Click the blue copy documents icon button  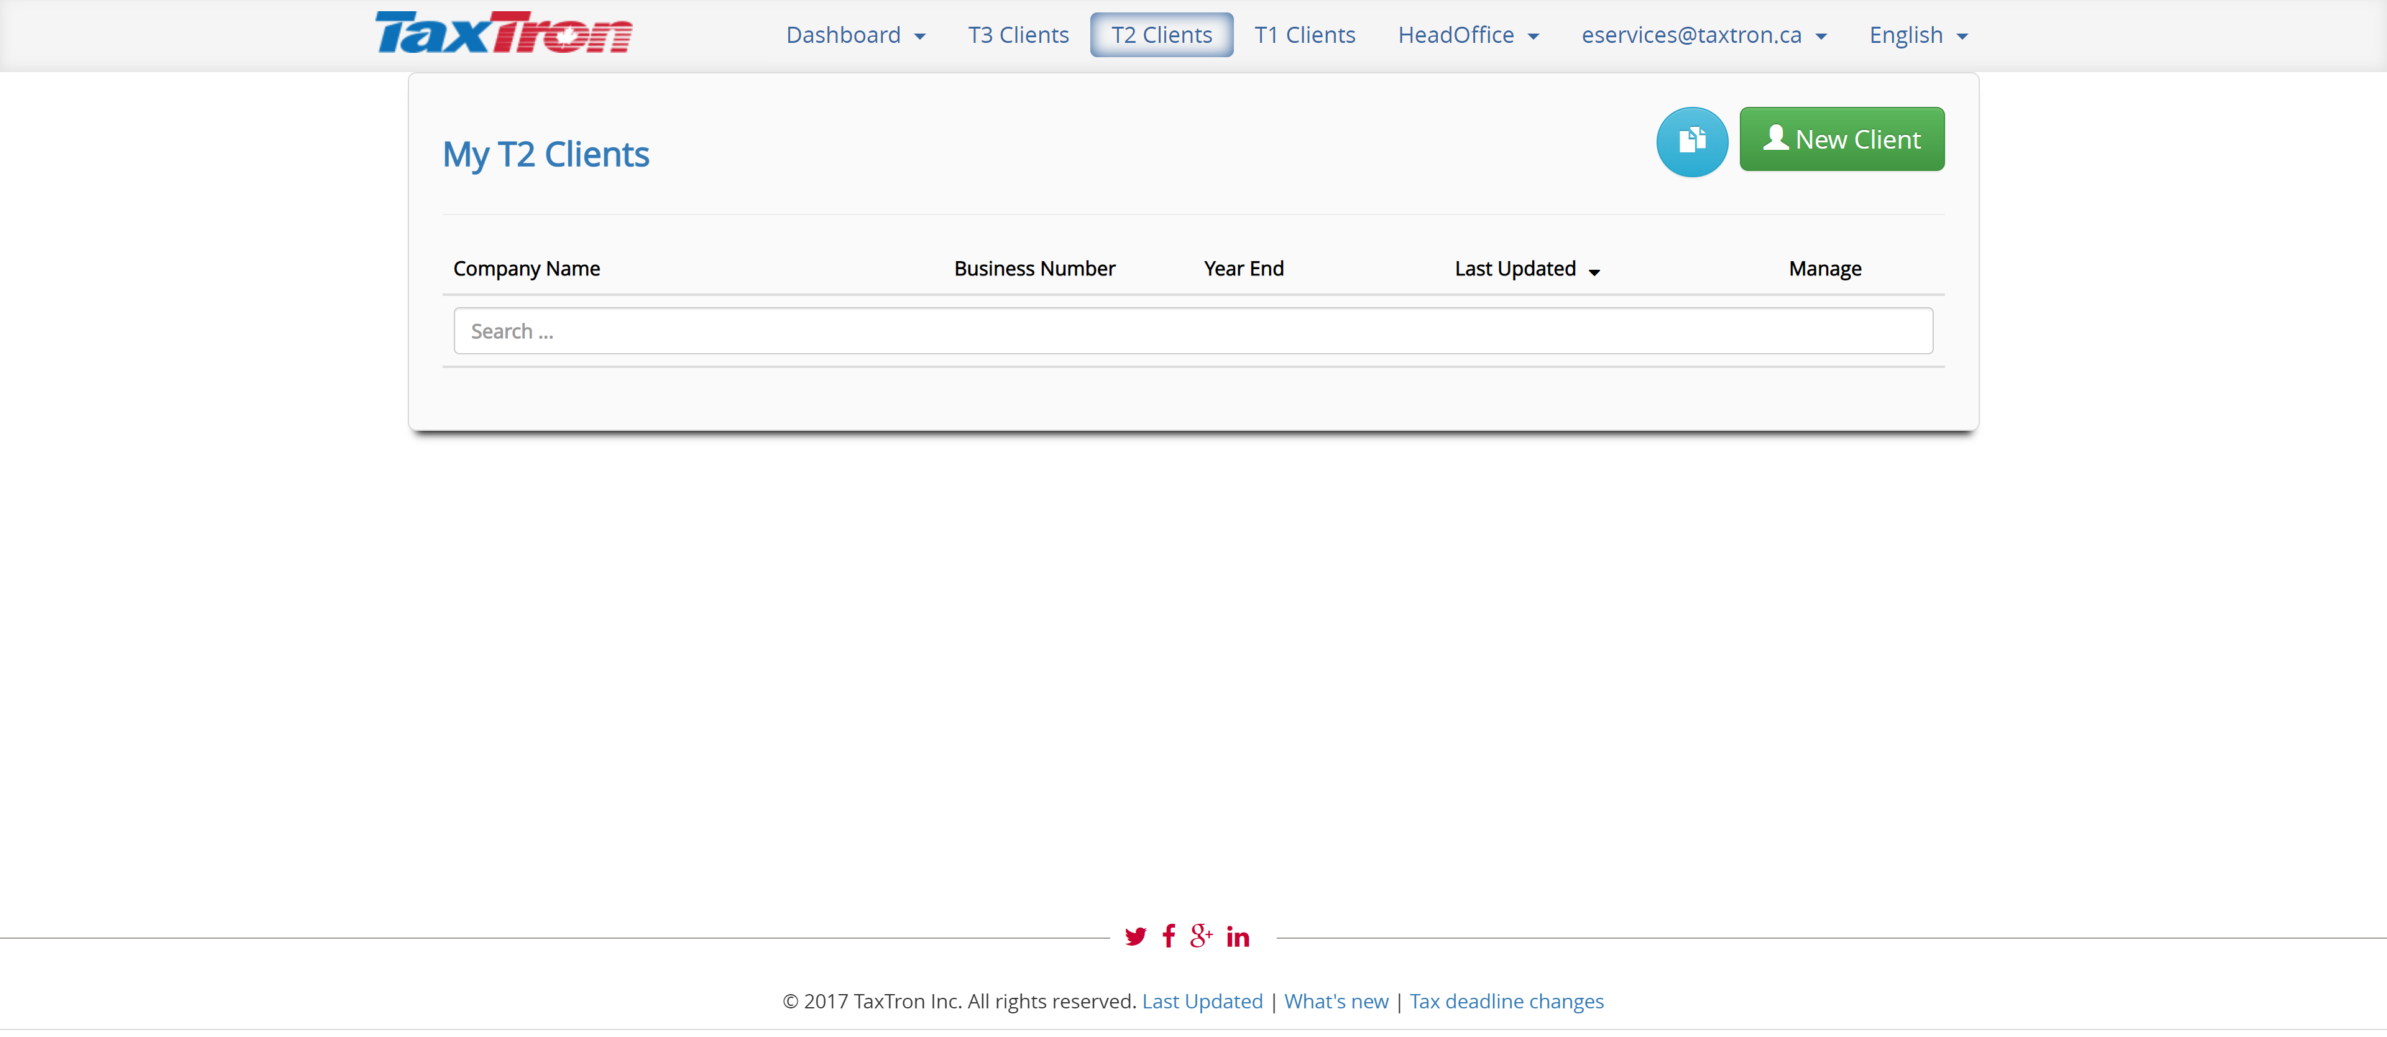1691,141
